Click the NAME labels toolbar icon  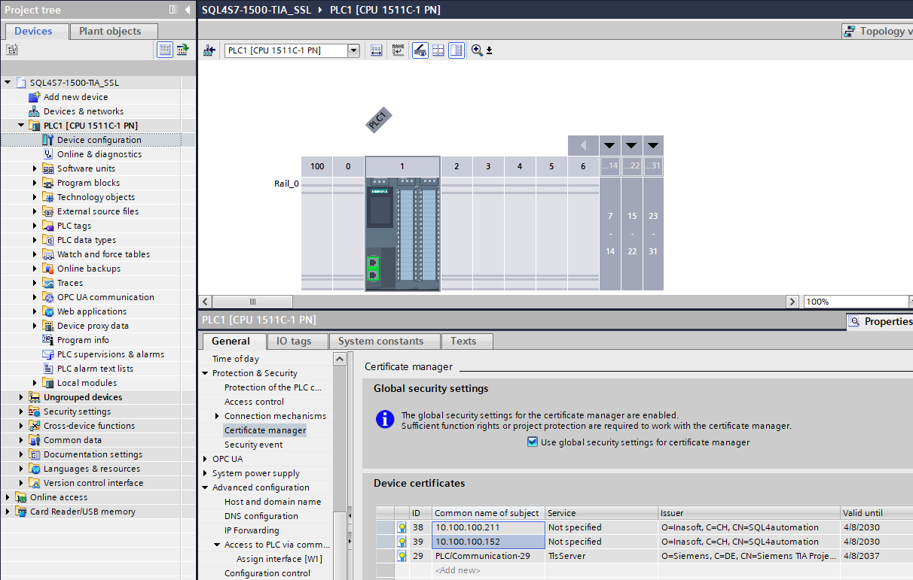398,50
